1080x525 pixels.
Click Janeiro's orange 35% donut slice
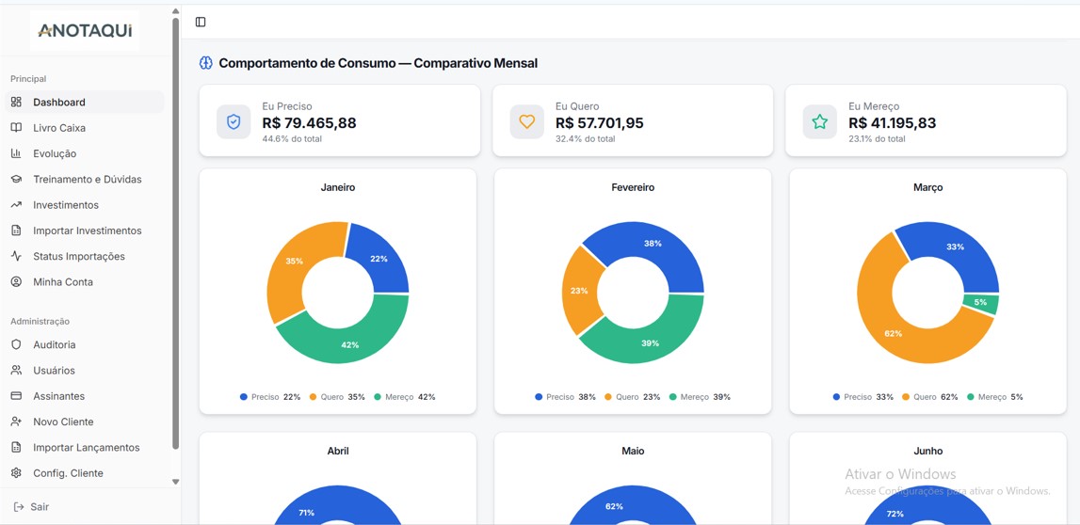294,262
